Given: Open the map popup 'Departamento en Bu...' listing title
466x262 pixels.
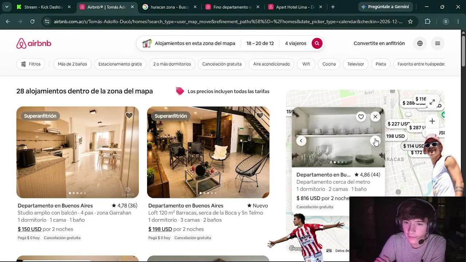Looking at the screenshot, I should click(x=323, y=175).
